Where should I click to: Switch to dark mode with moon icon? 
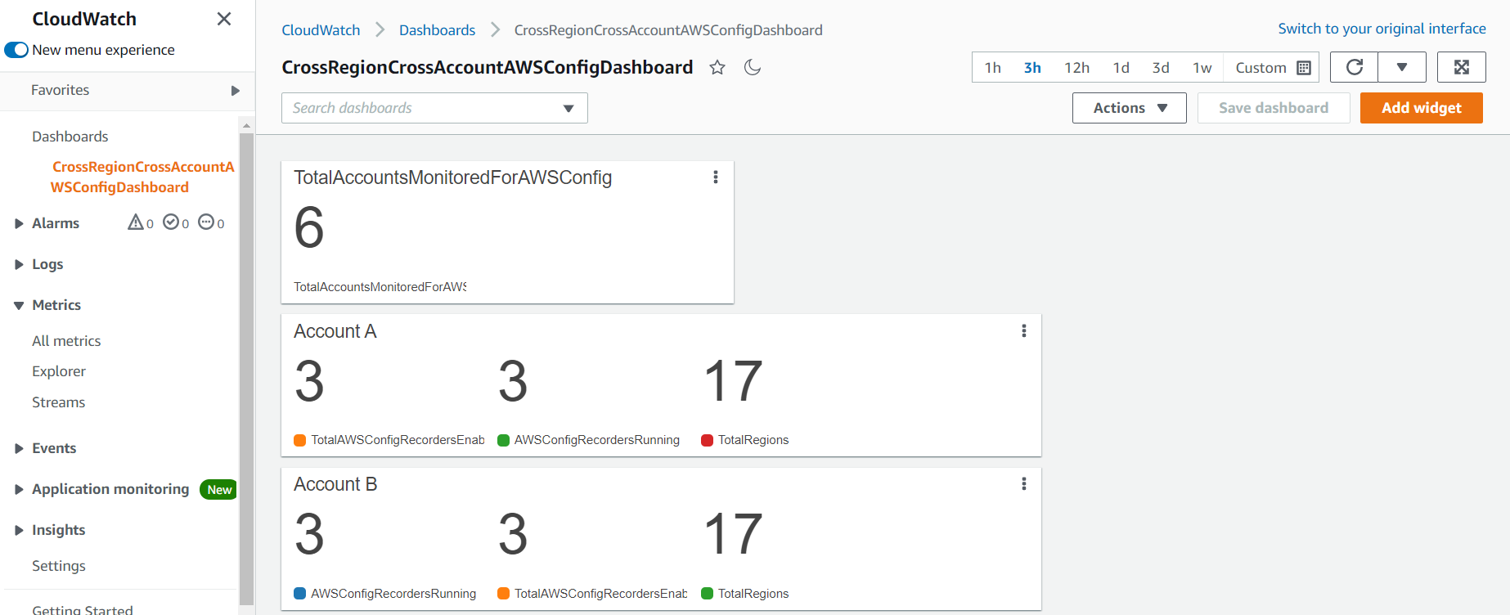click(x=753, y=67)
